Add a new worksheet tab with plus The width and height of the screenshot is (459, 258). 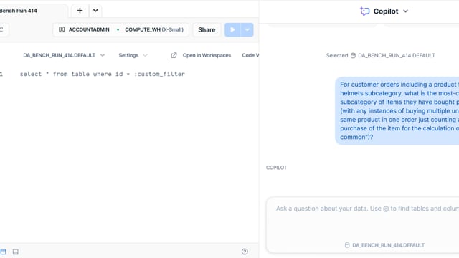click(80, 11)
